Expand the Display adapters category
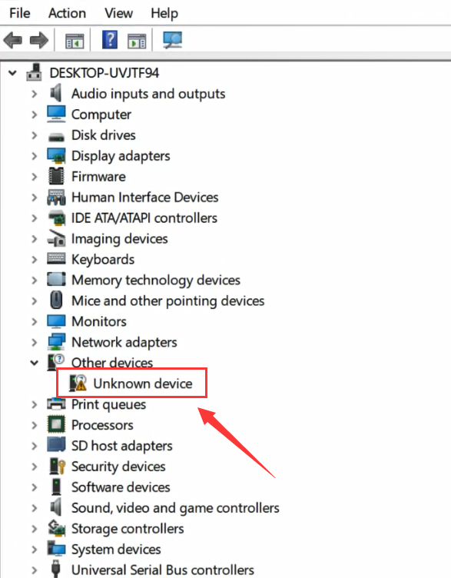 (35, 156)
